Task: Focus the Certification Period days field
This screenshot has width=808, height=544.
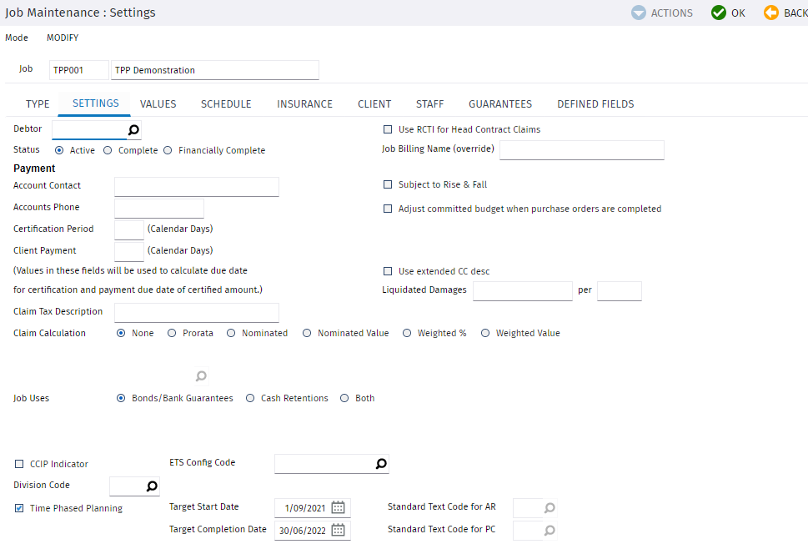Action: 128,230
